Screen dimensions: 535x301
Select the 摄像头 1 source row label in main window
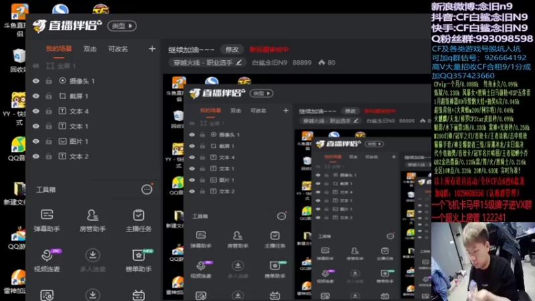82,81
